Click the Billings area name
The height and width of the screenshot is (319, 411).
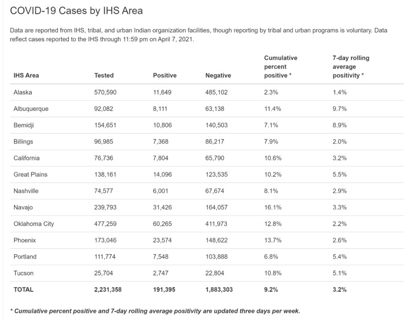point(24,142)
